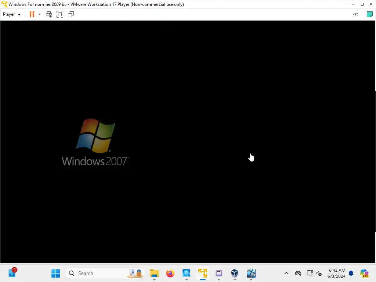Close the VMware Player window
The width and height of the screenshot is (376, 282).
371,4
